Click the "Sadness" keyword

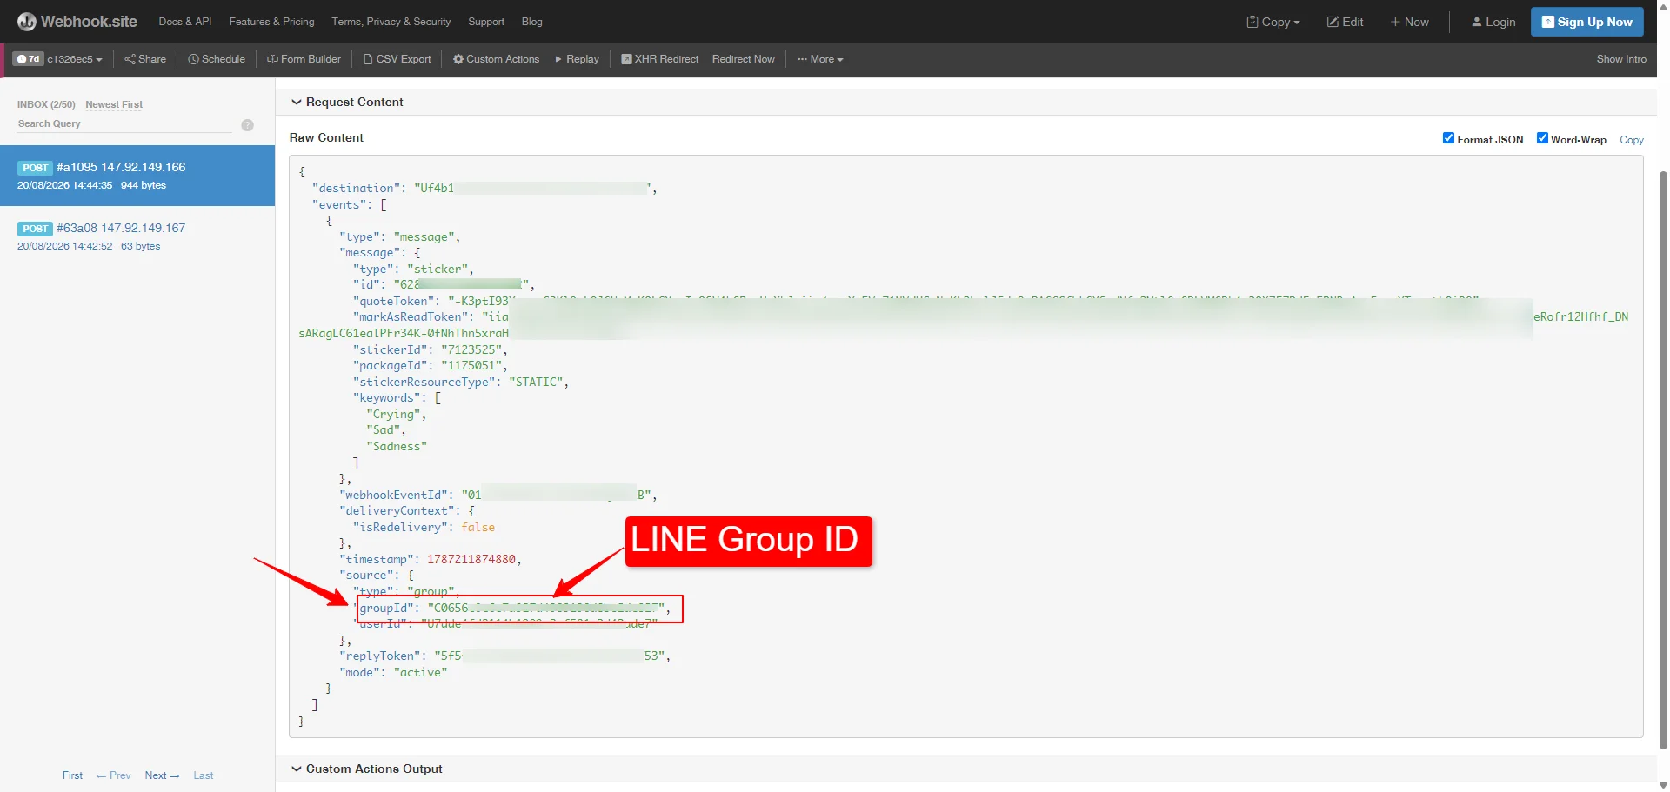pos(397,446)
